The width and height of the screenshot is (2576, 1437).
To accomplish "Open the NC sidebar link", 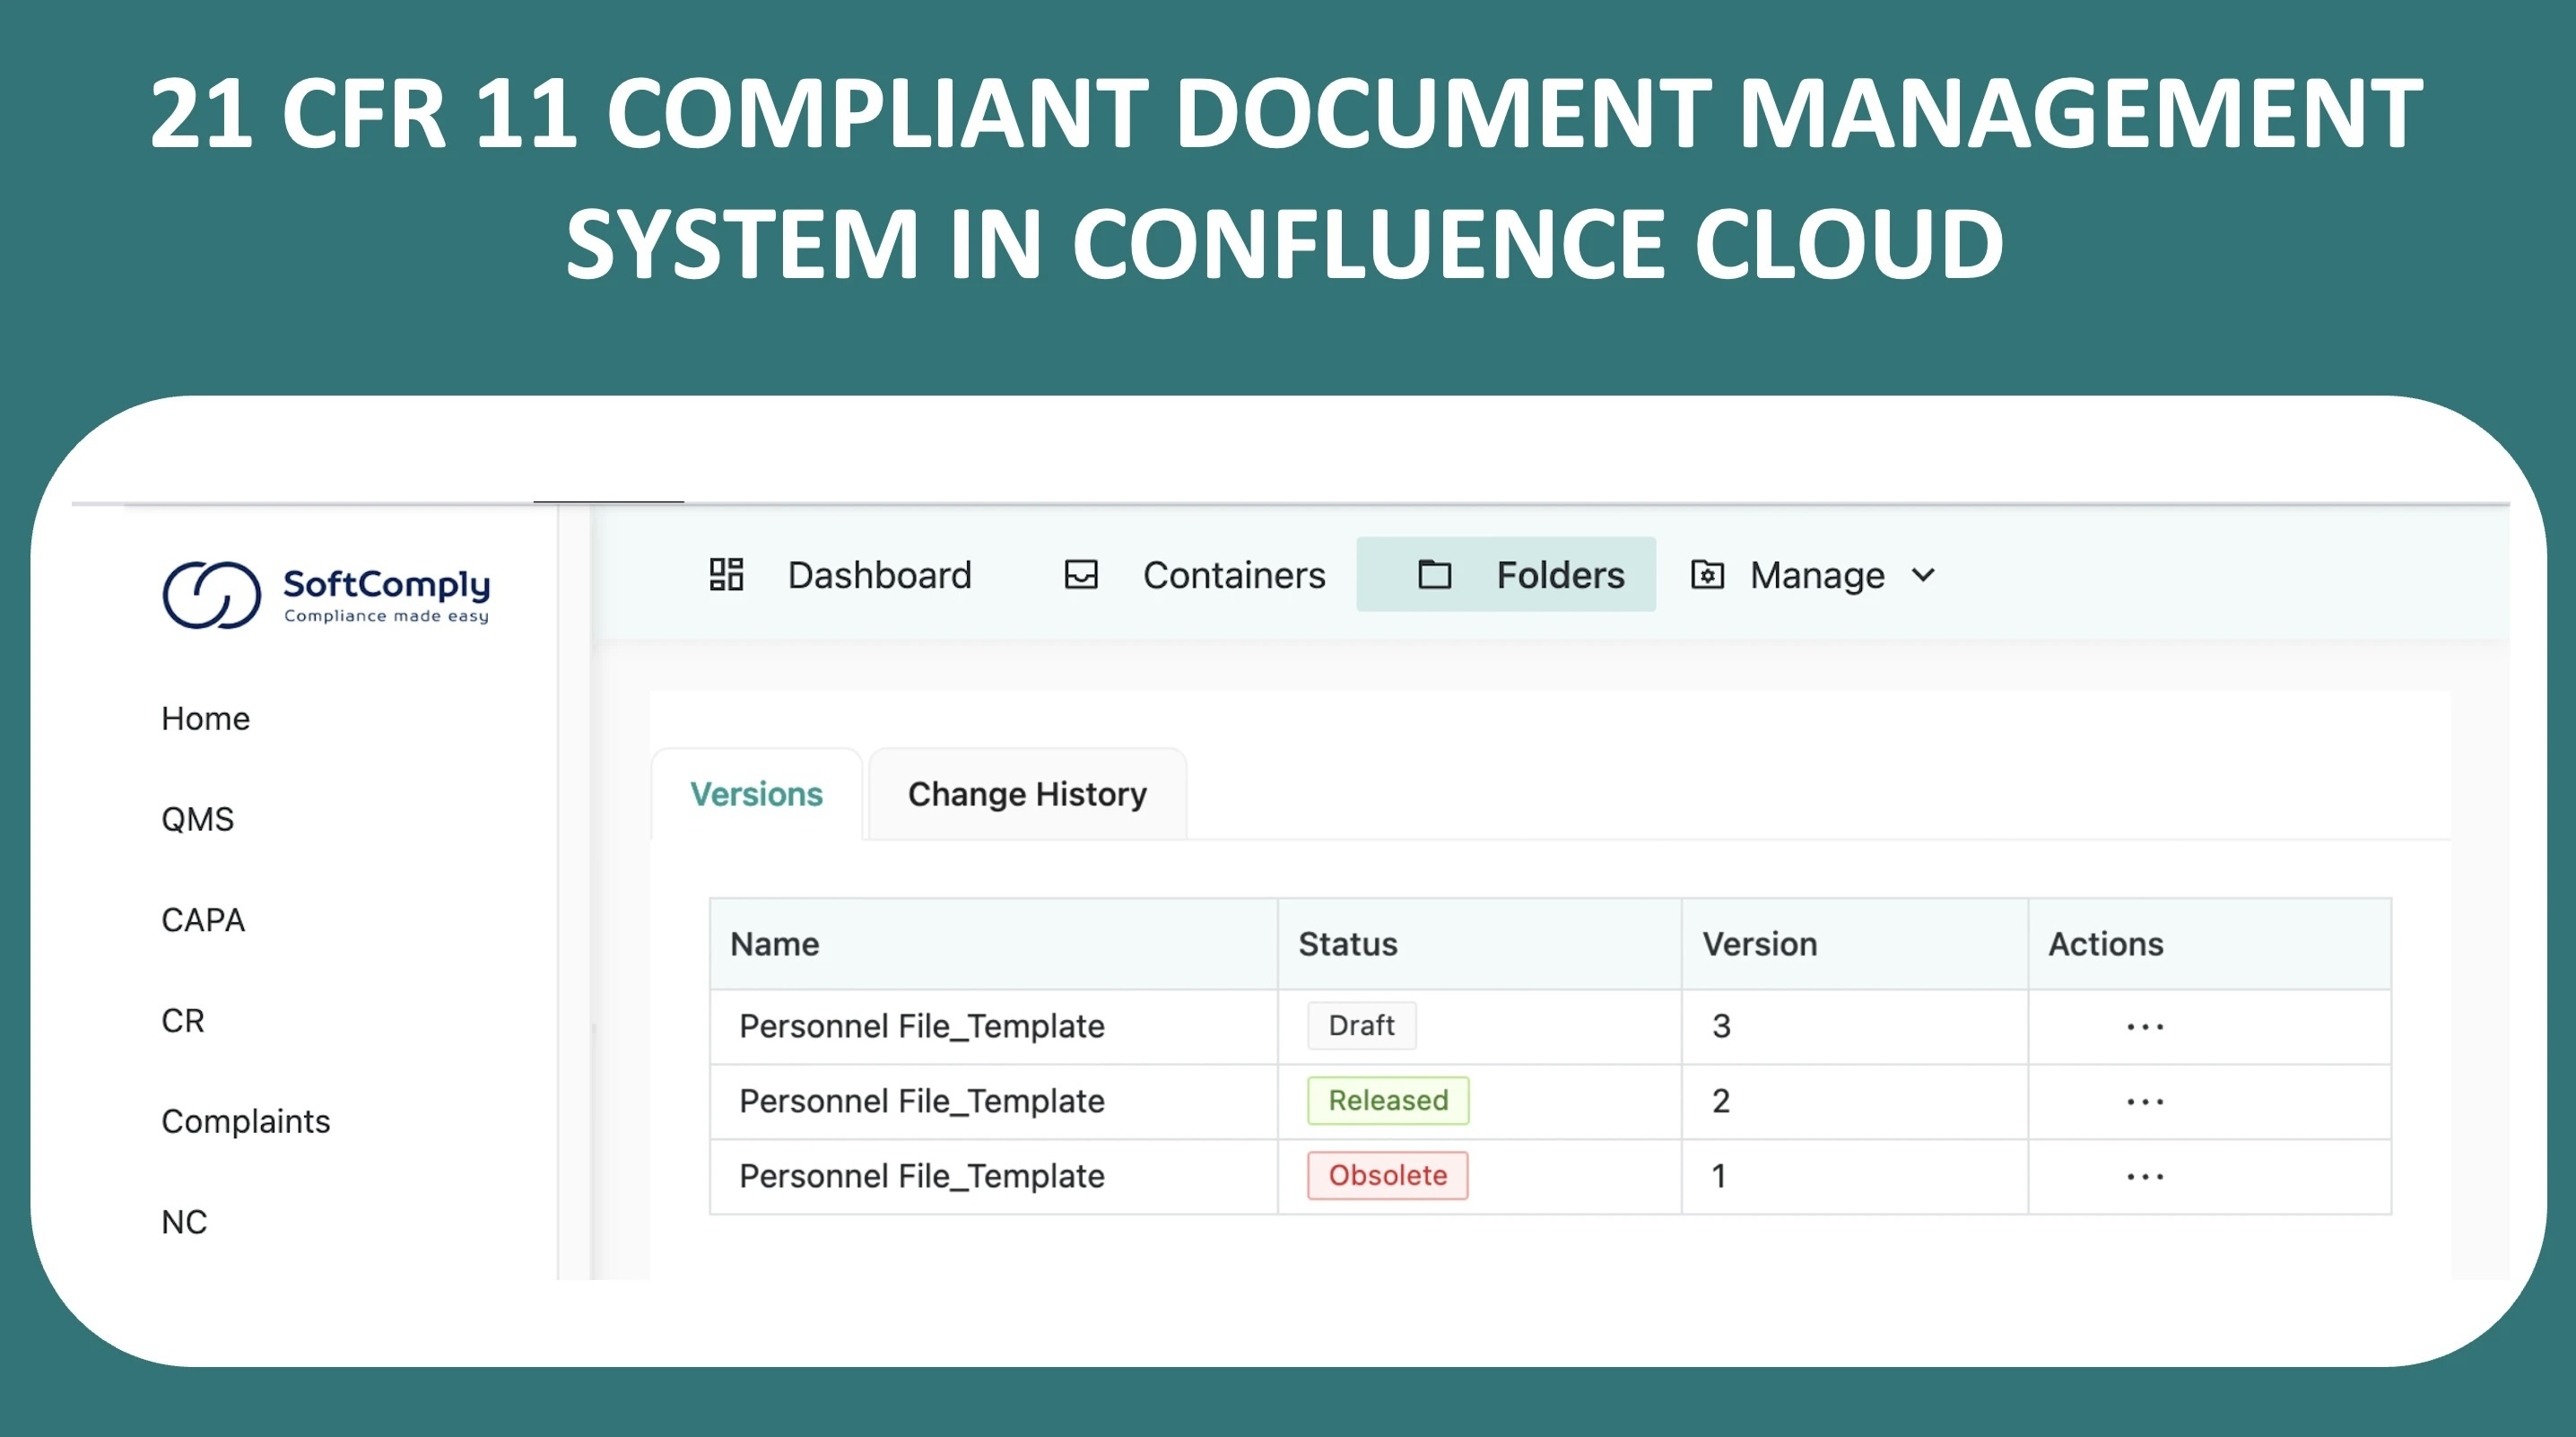I will click(x=184, y=1222).
